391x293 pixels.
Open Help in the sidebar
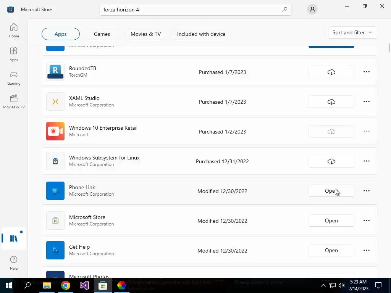pos(14,263)
